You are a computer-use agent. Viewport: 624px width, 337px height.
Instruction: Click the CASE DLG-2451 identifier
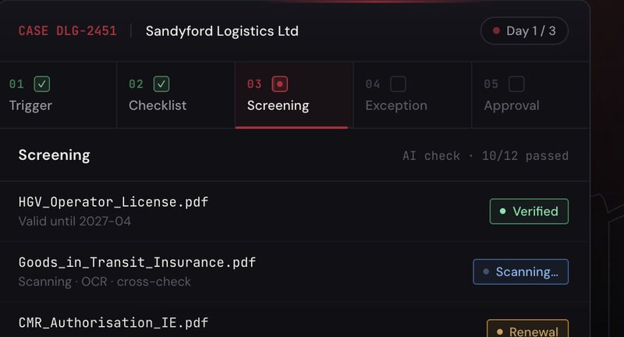[x=68, y=30]
